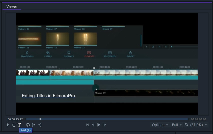Step back one frame
Viewport: 213px width, 134px height.
(93, 125)
